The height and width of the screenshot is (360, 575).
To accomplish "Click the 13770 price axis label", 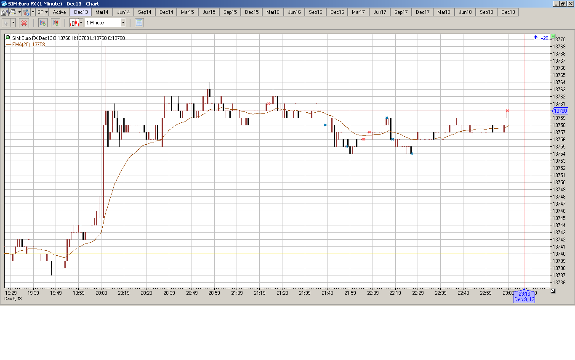I will [x=559, y=39].
